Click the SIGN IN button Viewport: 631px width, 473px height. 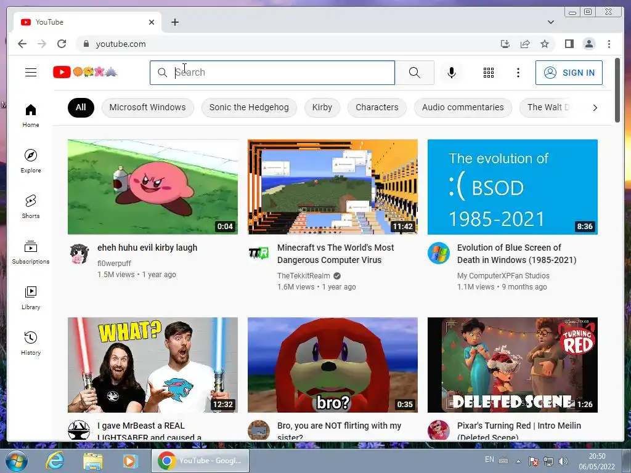point(569,73)
